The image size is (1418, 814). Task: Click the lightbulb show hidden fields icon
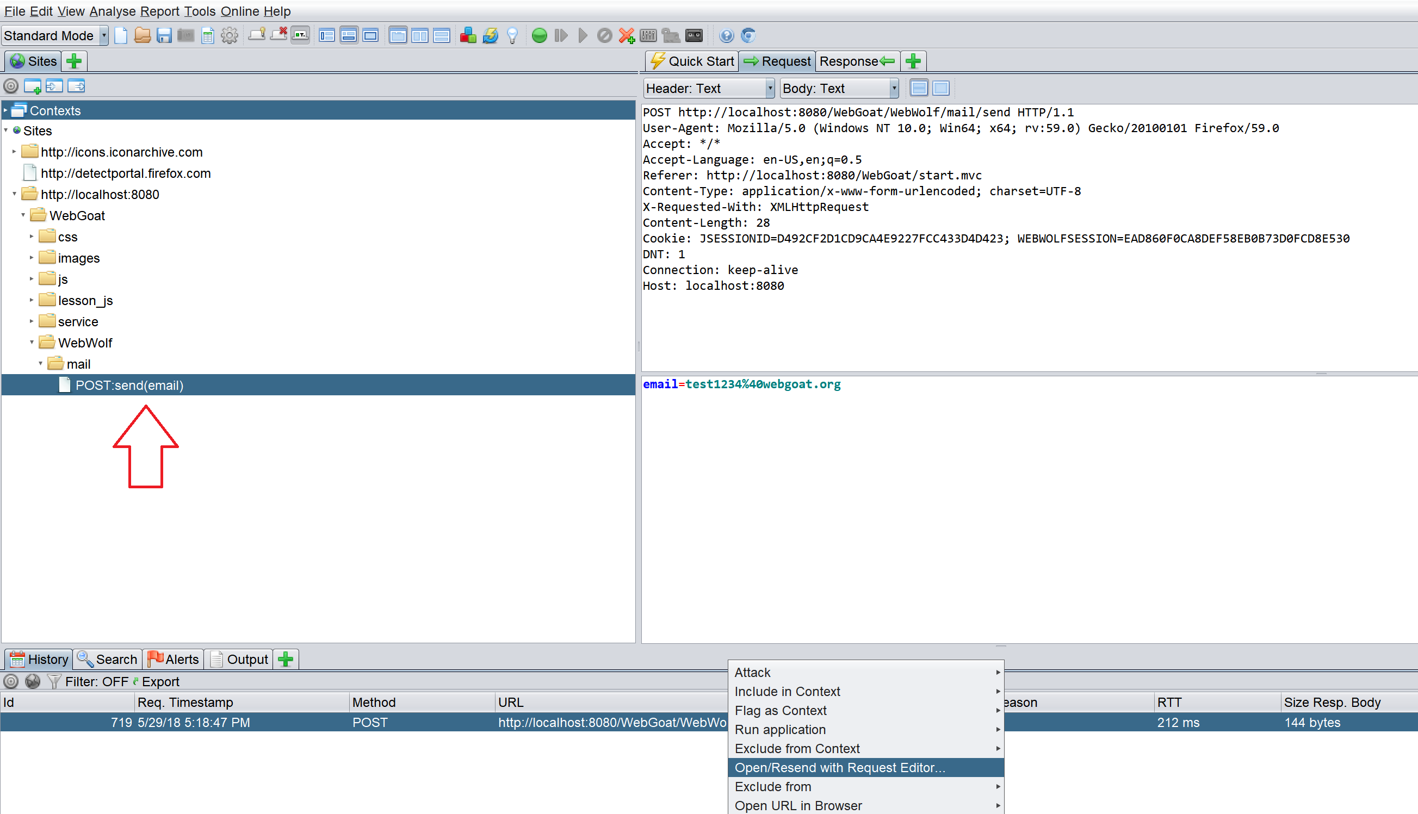(512, 36)
